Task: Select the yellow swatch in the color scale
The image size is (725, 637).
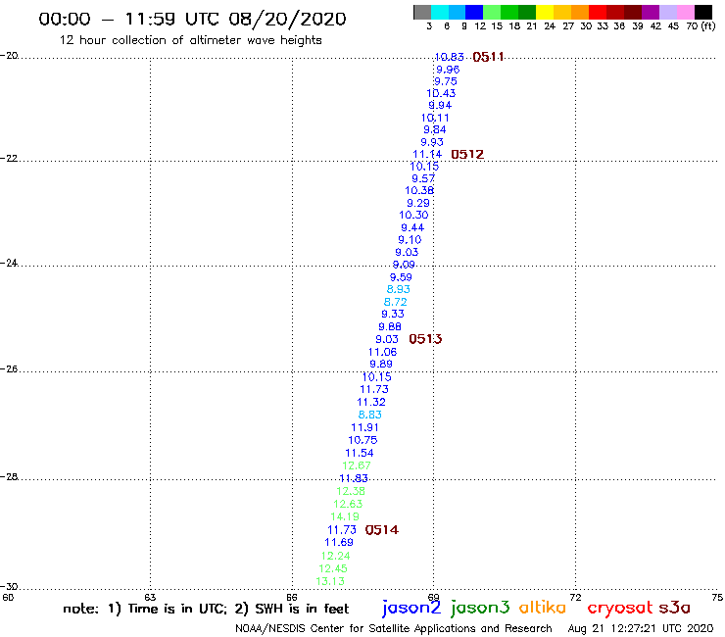Action: pos(545,12)
